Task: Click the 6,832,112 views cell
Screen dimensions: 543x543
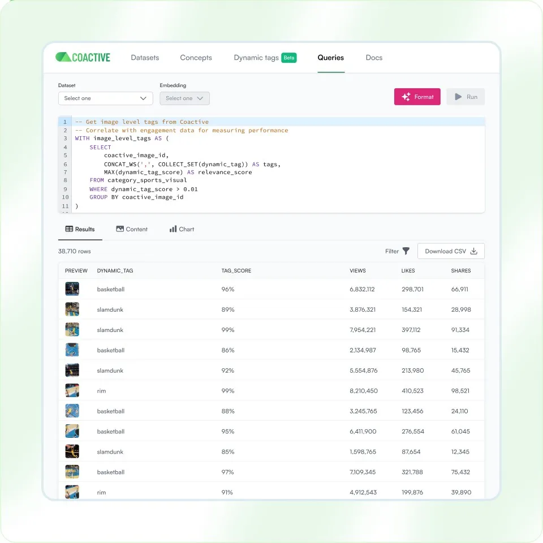Action: (x=362, y=289)
